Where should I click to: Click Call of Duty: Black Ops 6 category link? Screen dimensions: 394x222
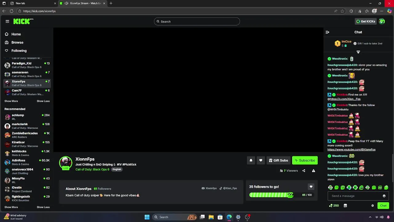[92, 169]
